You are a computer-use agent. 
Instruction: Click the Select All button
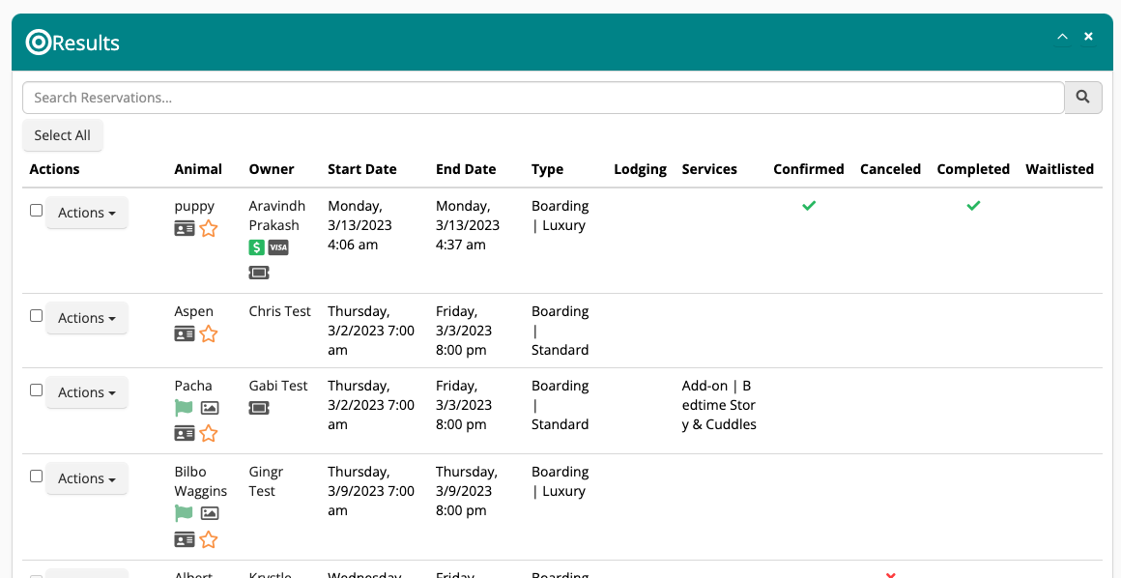pos(63,135)
